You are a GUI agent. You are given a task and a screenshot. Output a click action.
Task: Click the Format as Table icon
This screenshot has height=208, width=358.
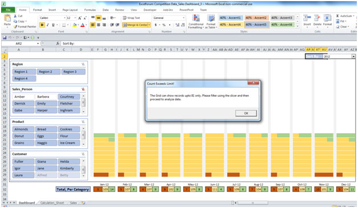click(211, 22)
